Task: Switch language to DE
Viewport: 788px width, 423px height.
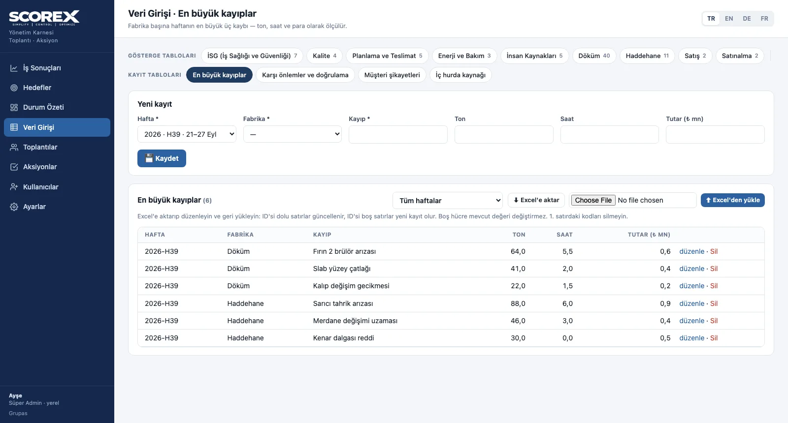Action: [747, 19]
